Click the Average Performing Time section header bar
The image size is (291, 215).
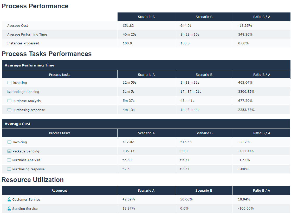tap(146, 65)
